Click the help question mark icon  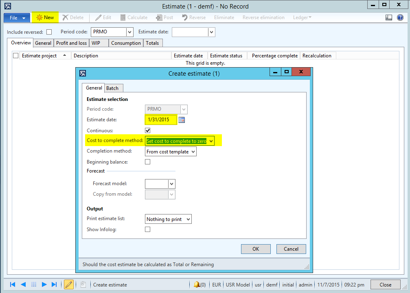tap(400, 17)
